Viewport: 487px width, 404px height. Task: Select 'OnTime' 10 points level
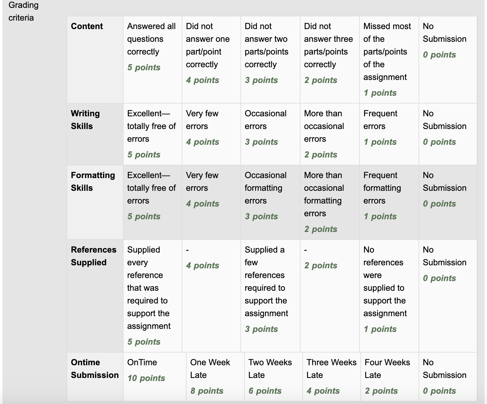click(x=155, y=377)
